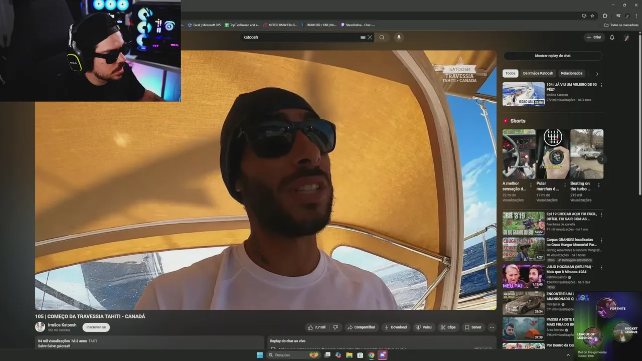
Task: Open the YouTube account avatar menu
Action: (x=626, y=37)
